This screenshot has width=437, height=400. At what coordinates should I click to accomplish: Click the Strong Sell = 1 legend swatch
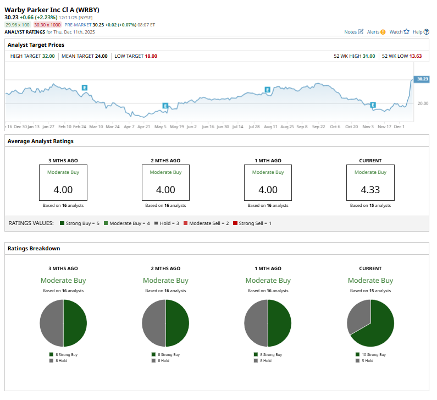tap(235, 223)
